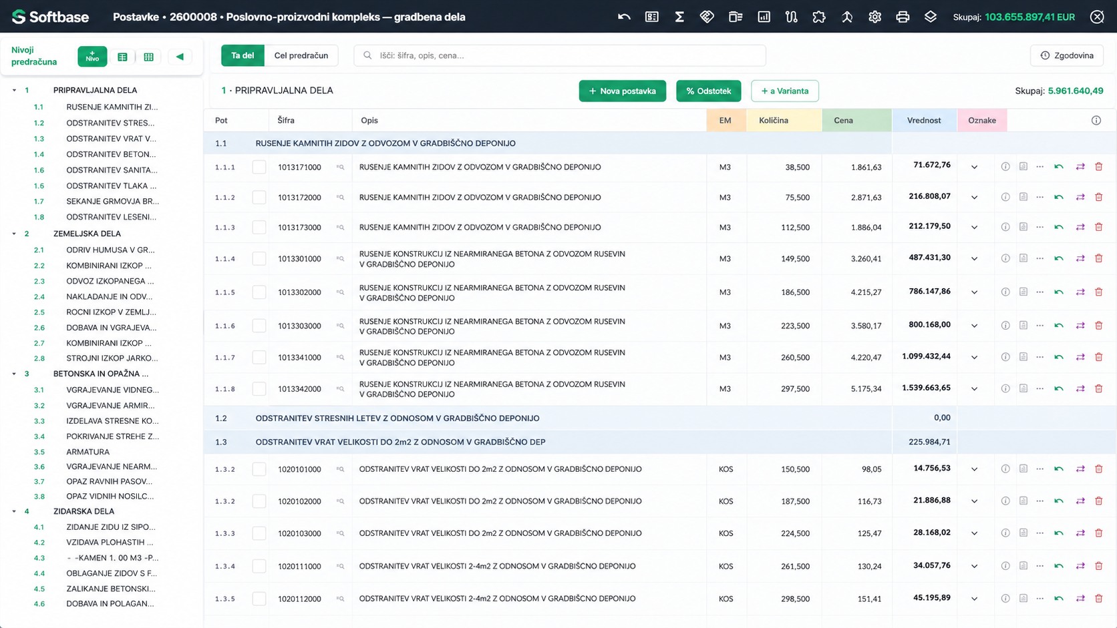Click the sigma summation icon in header
Viewport: 1117px width, 628px height.
pos(679,17)
